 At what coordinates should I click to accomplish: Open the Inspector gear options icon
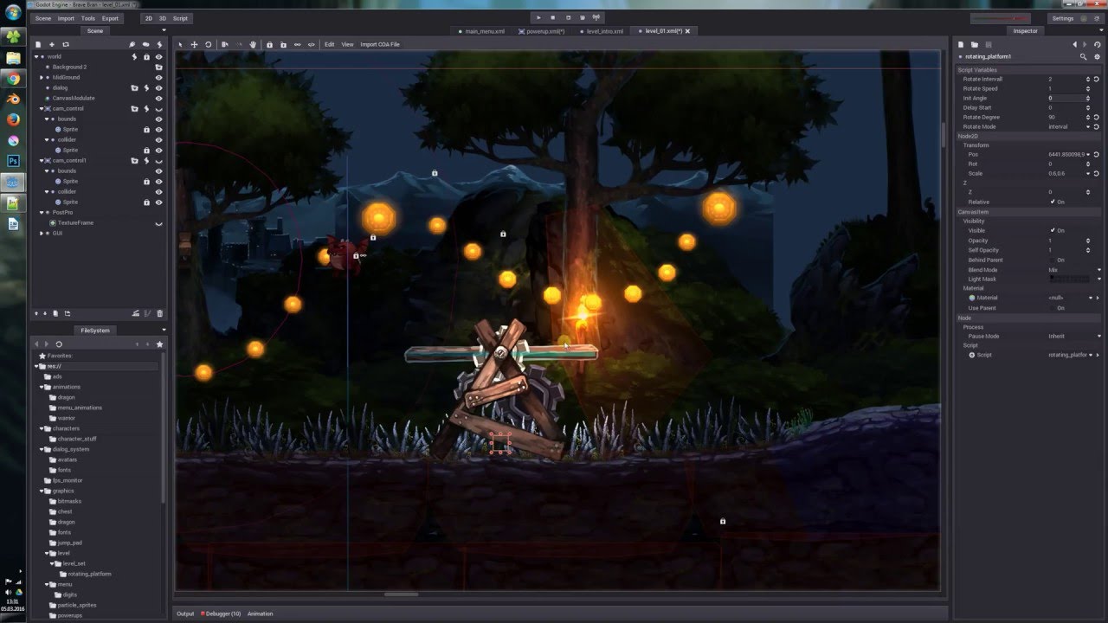pyautogui.click(x=1096, y=56)
